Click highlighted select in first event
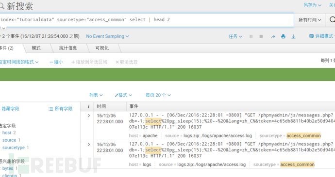This screenshot has width=335, height=177. coord(153,121)
